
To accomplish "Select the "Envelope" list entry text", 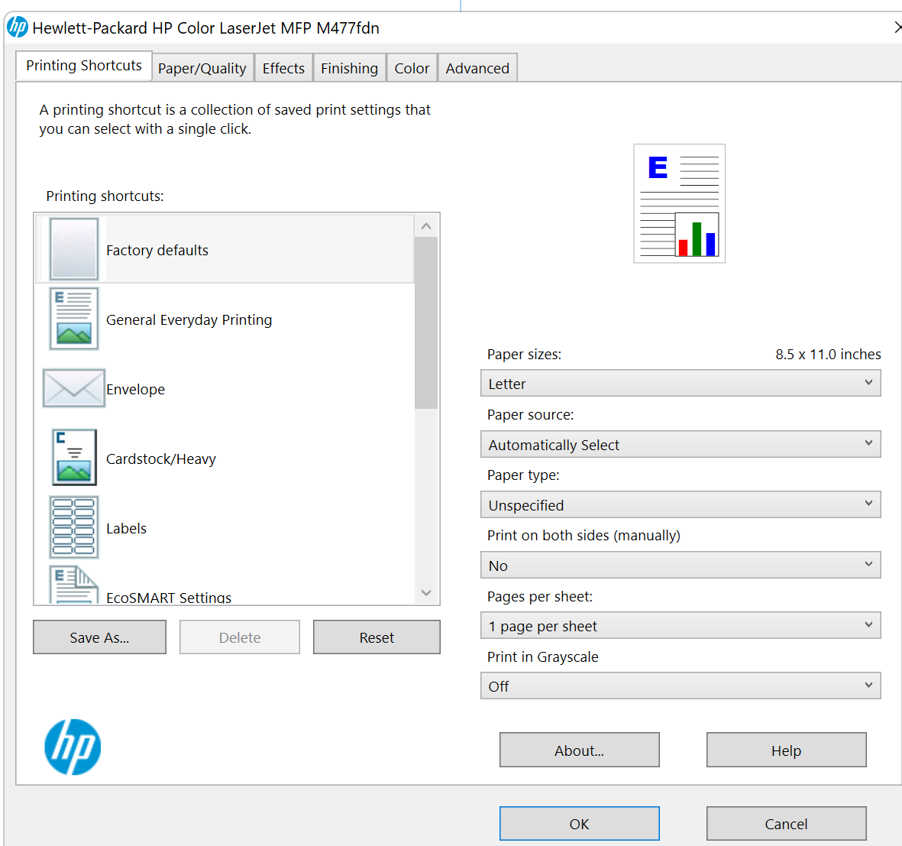I will click(x=136, y=390).
